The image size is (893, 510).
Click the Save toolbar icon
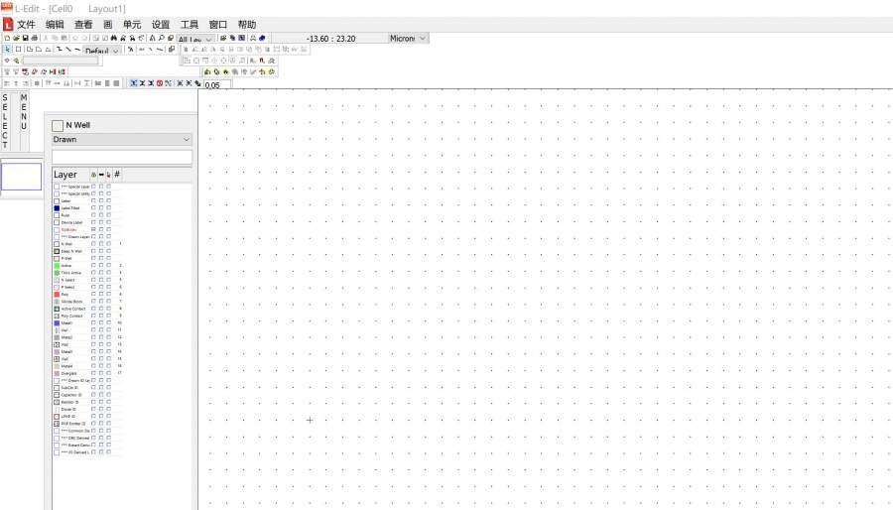pyautogui.click(x=26, y=38)
